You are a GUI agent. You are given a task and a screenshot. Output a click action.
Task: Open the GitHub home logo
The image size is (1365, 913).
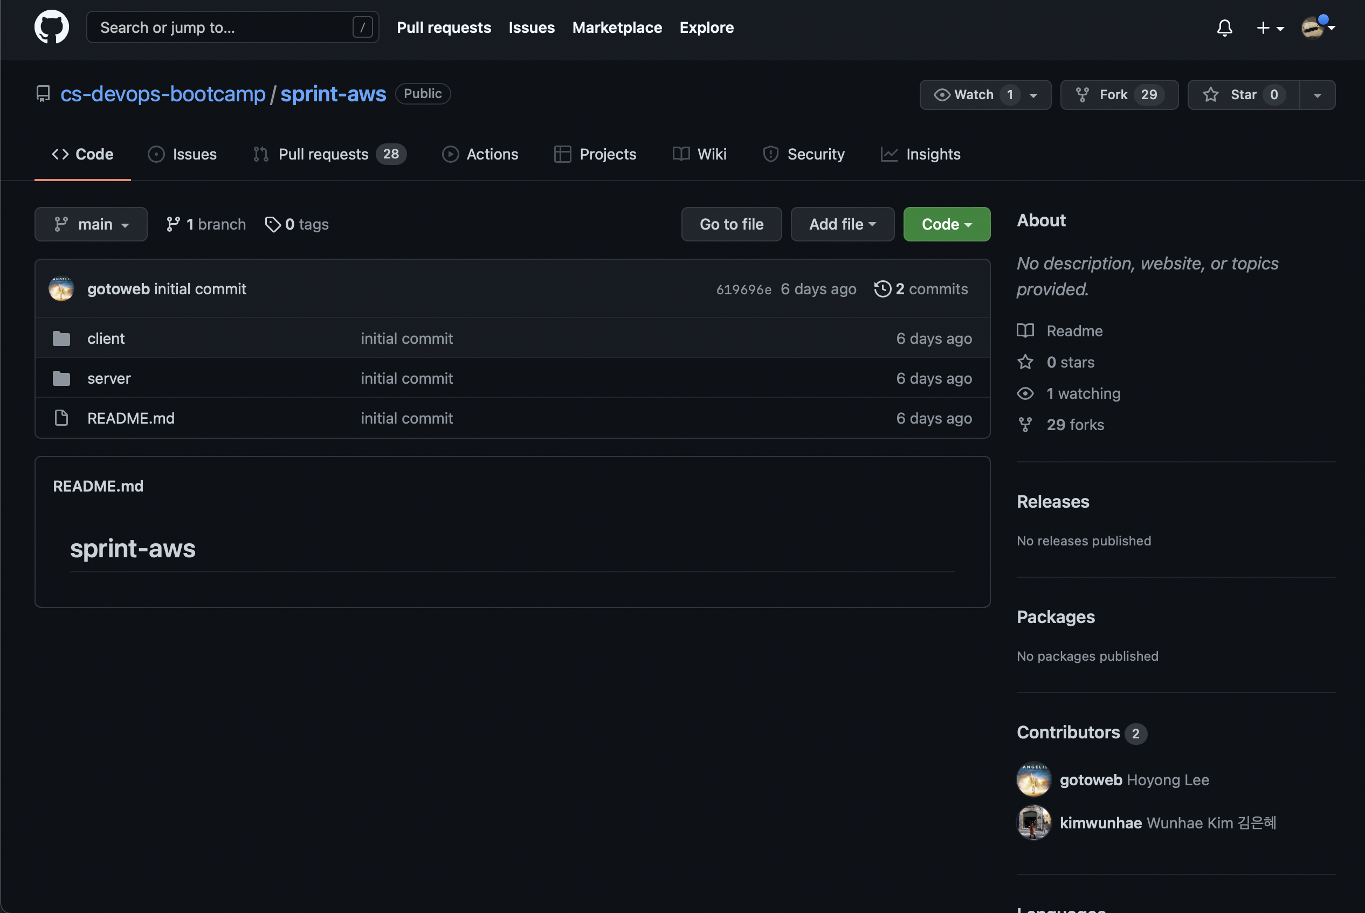click(52, 27)
